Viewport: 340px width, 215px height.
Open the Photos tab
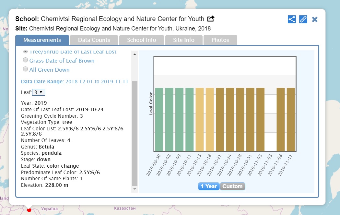tap(220, 40)
